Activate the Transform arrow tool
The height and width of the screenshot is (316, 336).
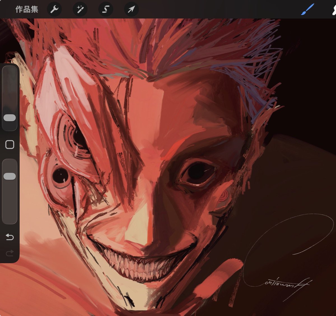[x=131, y=10]
